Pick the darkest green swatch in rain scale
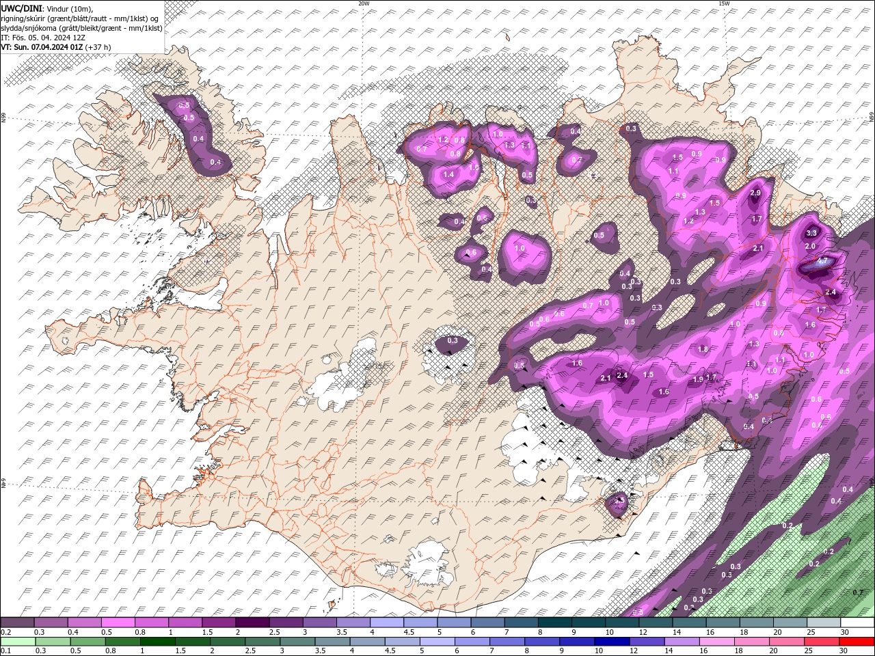The image size is (875, 656). pos(157,642)
